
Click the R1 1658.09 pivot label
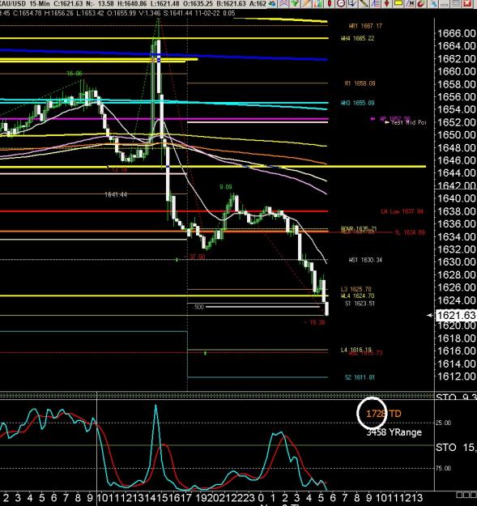[360, 83]
